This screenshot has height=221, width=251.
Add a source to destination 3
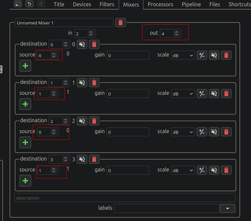[x=25, y=181]
